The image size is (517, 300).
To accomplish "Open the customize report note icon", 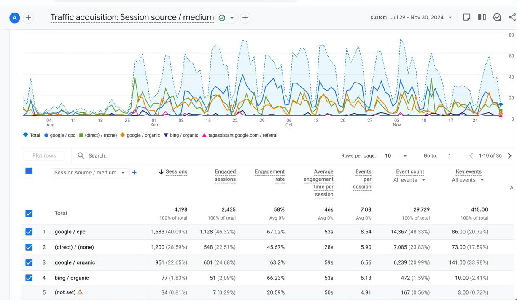I will tap(467, 17).
